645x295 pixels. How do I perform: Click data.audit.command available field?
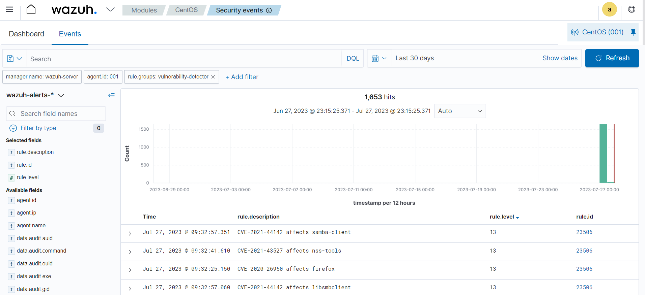(41, 251)
